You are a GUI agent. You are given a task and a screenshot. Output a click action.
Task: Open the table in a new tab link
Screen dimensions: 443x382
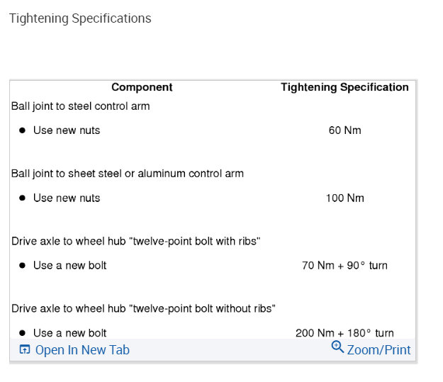pyautogui.click(x=82, y=349)
